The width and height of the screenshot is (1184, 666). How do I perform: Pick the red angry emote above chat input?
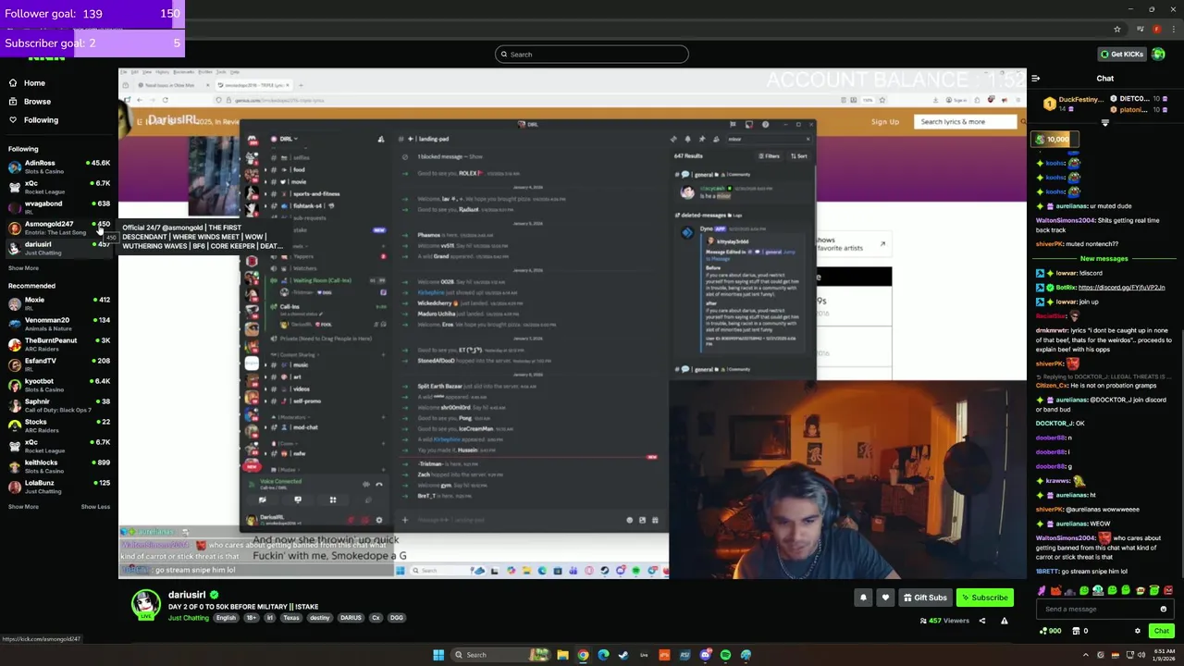click(x=1168, y=591)
